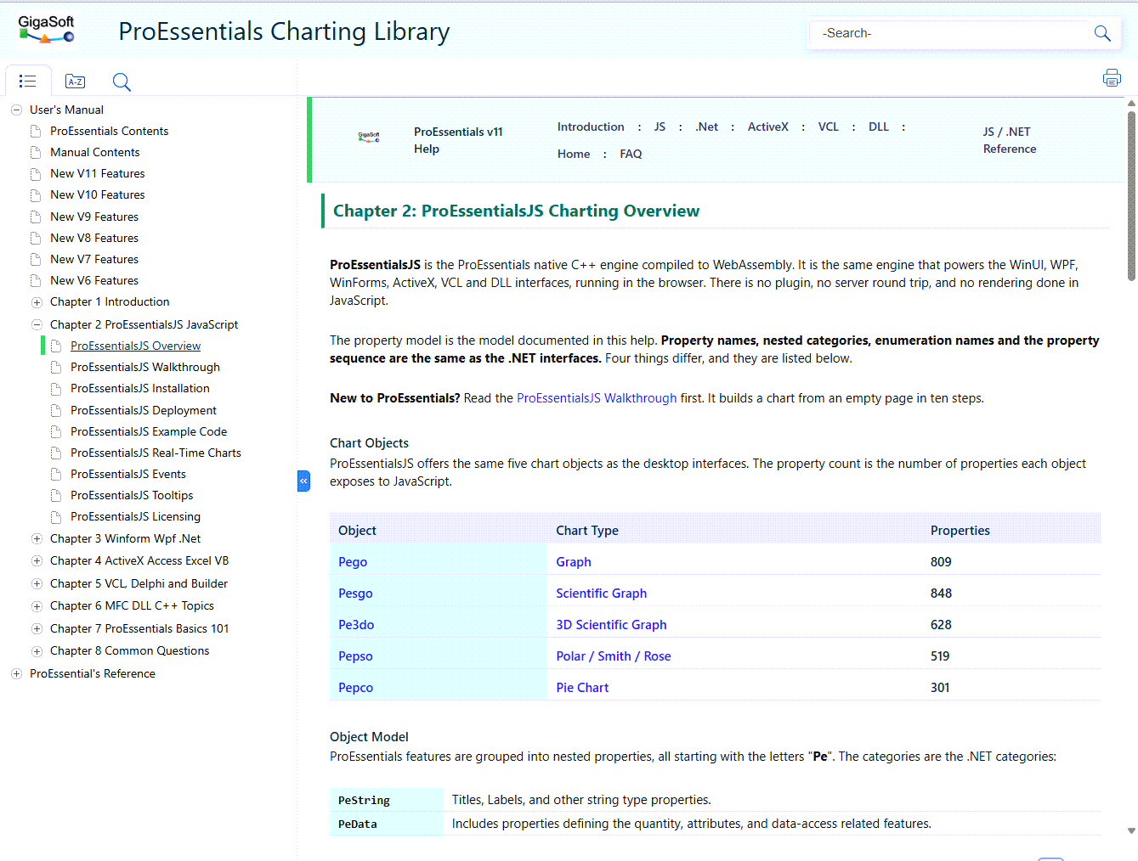Image resolution: width=1138 pixels, height=861 pixels.
Task: Collapse the User's Manual tree node
Action: pos(16,110)
